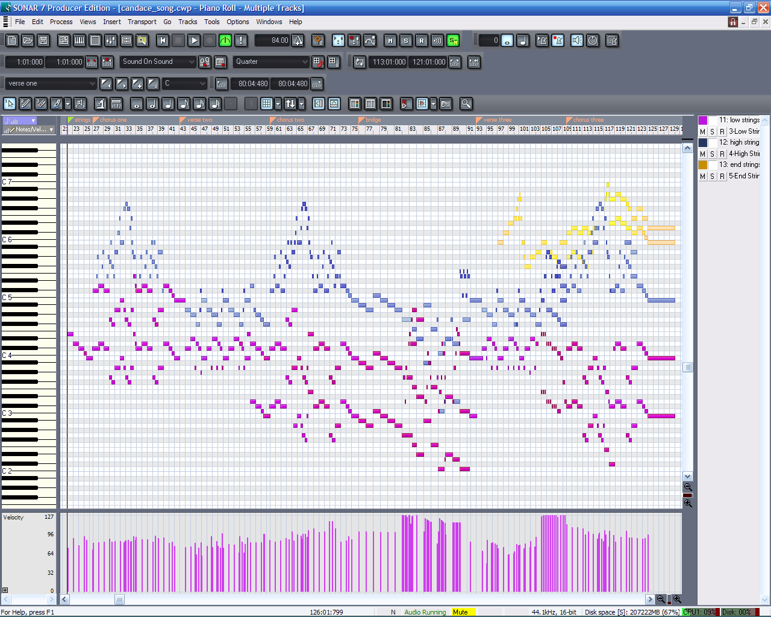
Task: Arm record on the 5-End Strings track
Action: point(722,176)
